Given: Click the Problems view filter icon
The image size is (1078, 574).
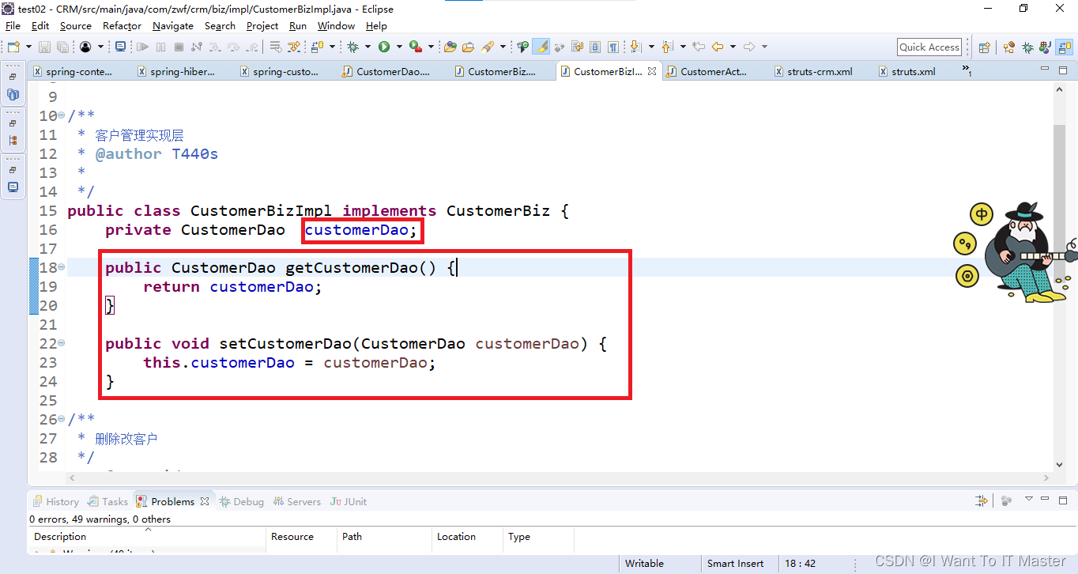Looking at the screenshot, I should point(982,500).
